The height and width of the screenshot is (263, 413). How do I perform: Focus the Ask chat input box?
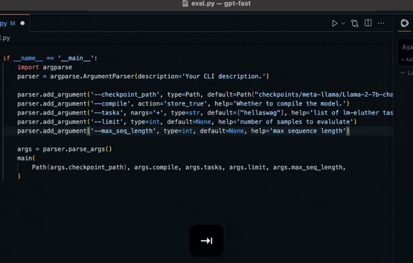407,47
